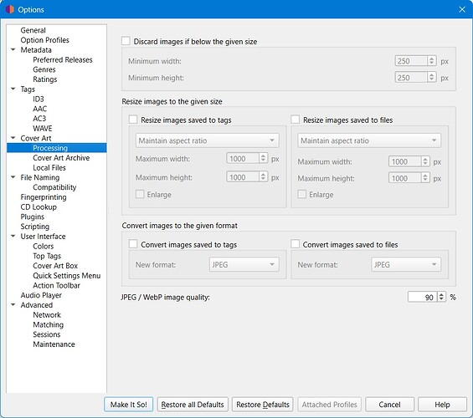Enable Discard images if below the given size
The image size is (473, 418).
pyautogui.click(x=126, y=41)
